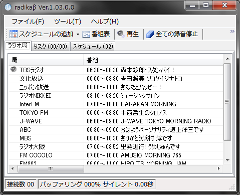240x195 pixels.
Task: Sort by the 番組 column header
Action: tap(153, 60)
